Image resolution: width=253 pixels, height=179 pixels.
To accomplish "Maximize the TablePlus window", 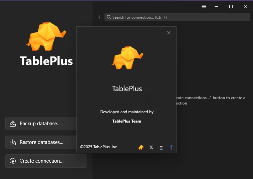I will (231, 6).
